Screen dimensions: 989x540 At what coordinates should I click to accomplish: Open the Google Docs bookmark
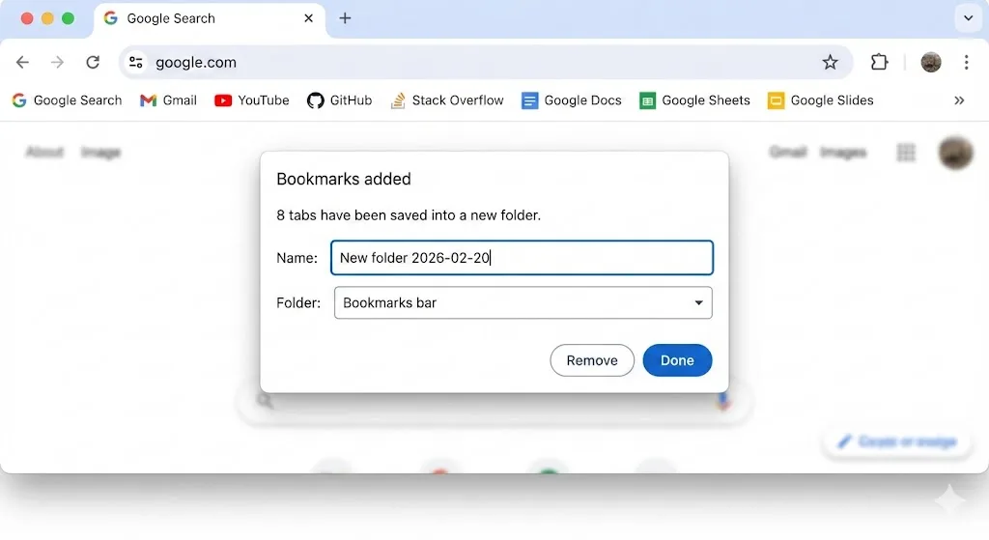pyautogui.click(x=572, y=100)
